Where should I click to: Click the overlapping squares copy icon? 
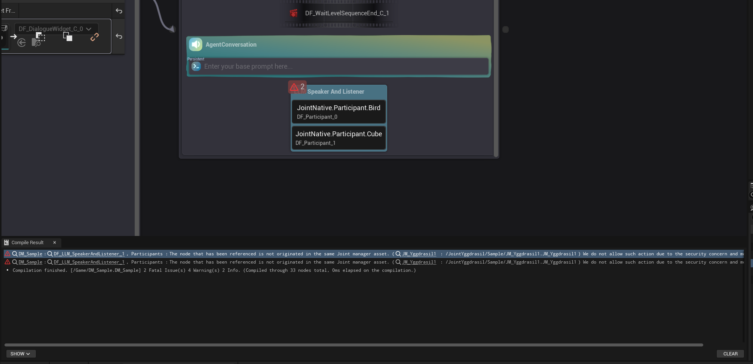click(68, 37)
